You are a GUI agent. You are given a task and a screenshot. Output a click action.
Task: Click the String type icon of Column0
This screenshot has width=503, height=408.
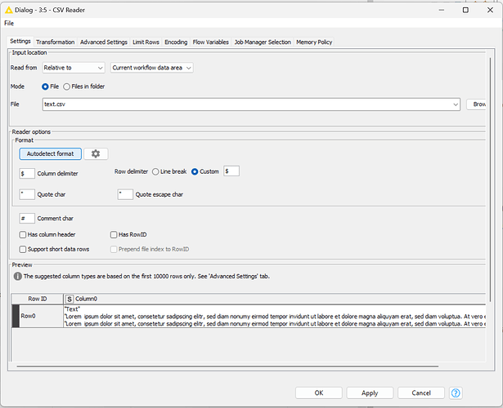pyautogui.click(x=69, y=299)
